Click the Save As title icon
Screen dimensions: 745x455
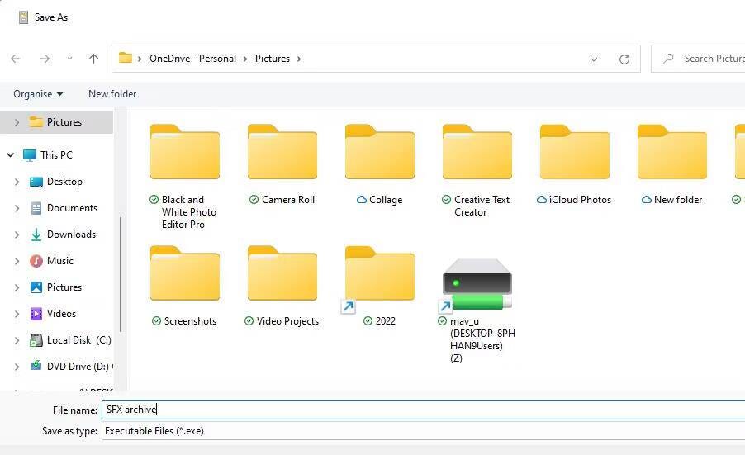(23, 17)
